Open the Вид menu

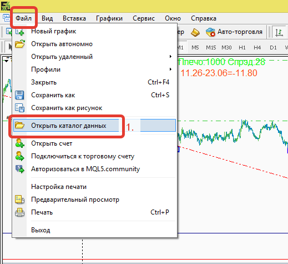[x=47, y=18]
